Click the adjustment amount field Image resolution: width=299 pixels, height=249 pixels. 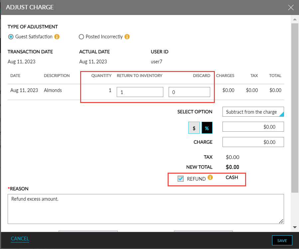pos(253,127)
